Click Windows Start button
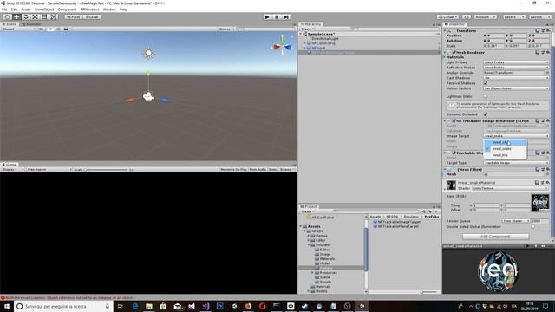This screenshot has height=312, width=555. [7, 306]
